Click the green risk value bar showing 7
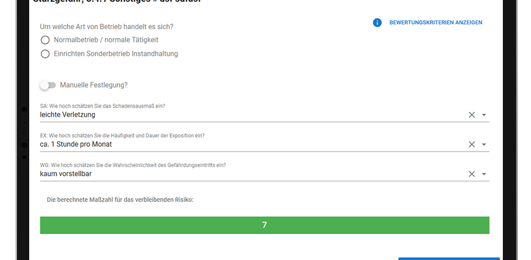 (x=264, y=225)
